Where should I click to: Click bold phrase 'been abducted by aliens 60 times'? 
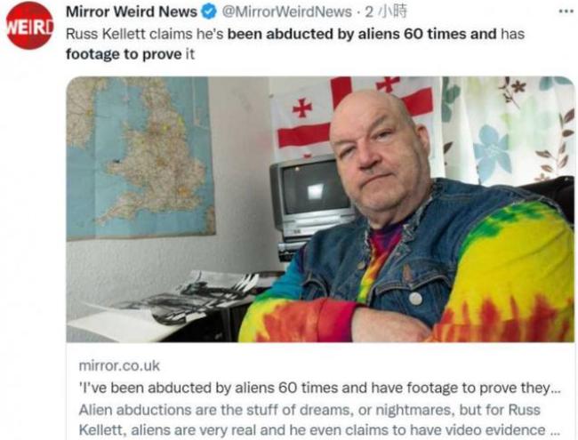pos(347,34)
